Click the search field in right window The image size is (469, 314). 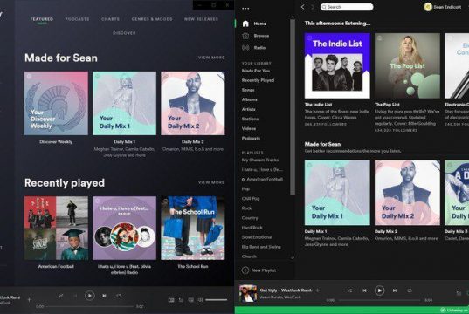click(347, 7)
